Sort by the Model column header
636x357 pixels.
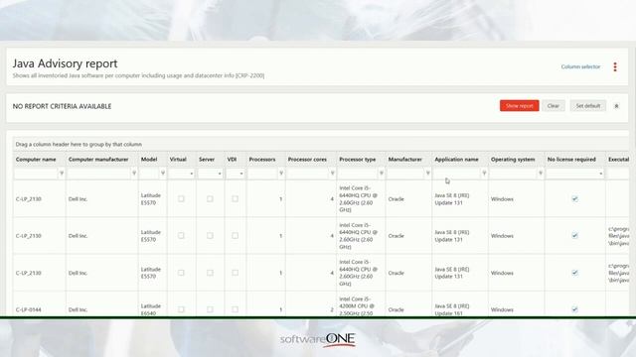click(x=149, y=160)
